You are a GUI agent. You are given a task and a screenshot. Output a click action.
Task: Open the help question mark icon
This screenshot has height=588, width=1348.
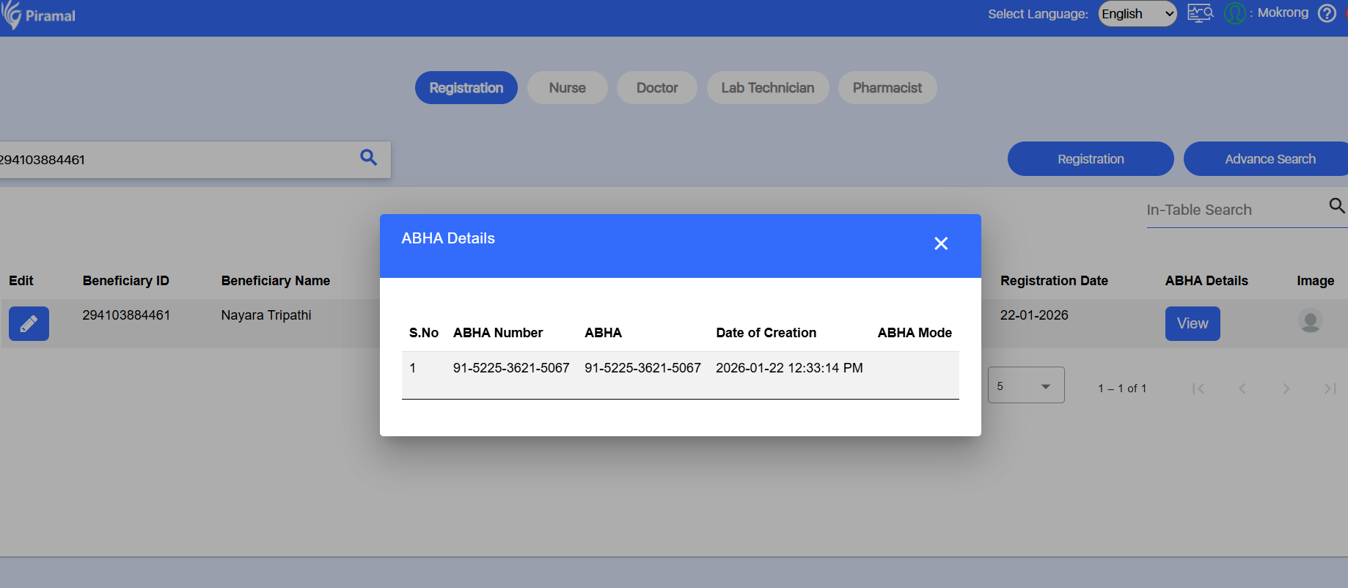tap(1327, 13)
